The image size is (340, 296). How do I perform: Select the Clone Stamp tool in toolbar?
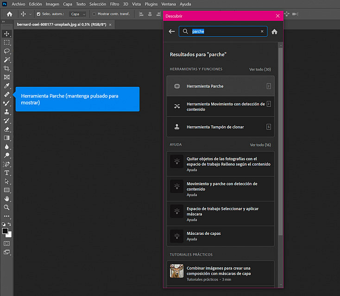(7, 112)
